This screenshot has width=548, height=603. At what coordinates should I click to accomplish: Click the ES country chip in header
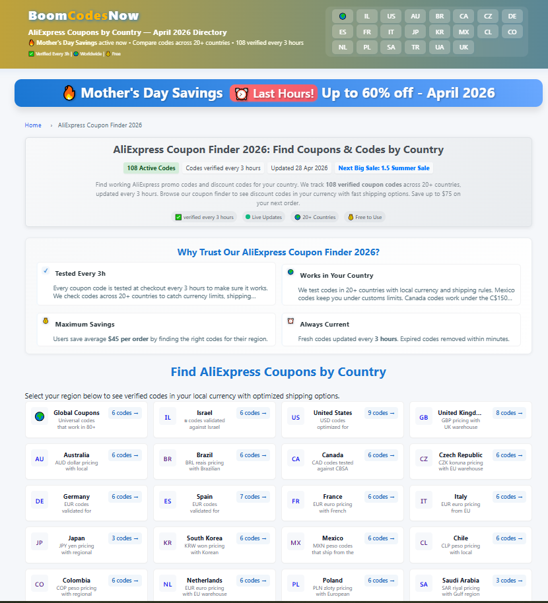(343, 32)
